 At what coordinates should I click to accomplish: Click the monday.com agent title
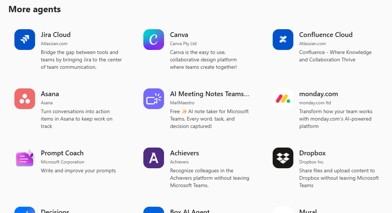click(318, 94)
